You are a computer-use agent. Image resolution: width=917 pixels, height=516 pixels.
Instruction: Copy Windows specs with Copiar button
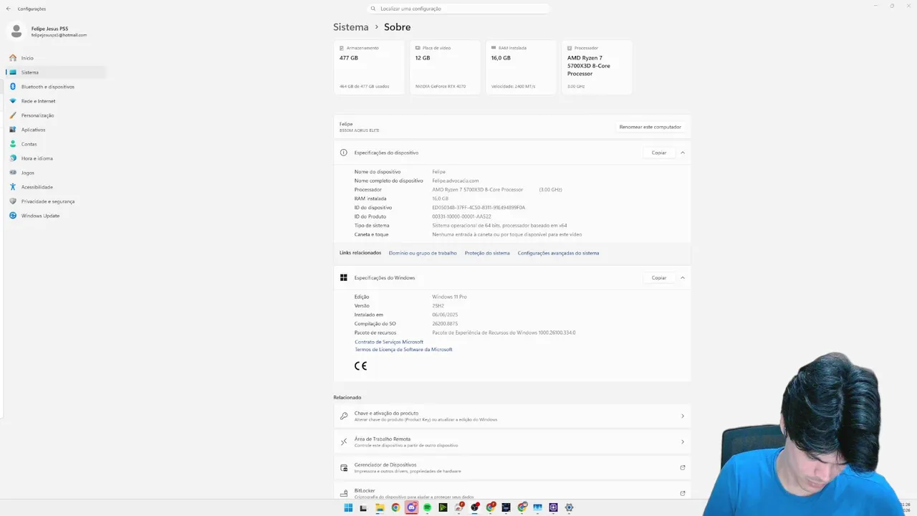click(659, 278)
